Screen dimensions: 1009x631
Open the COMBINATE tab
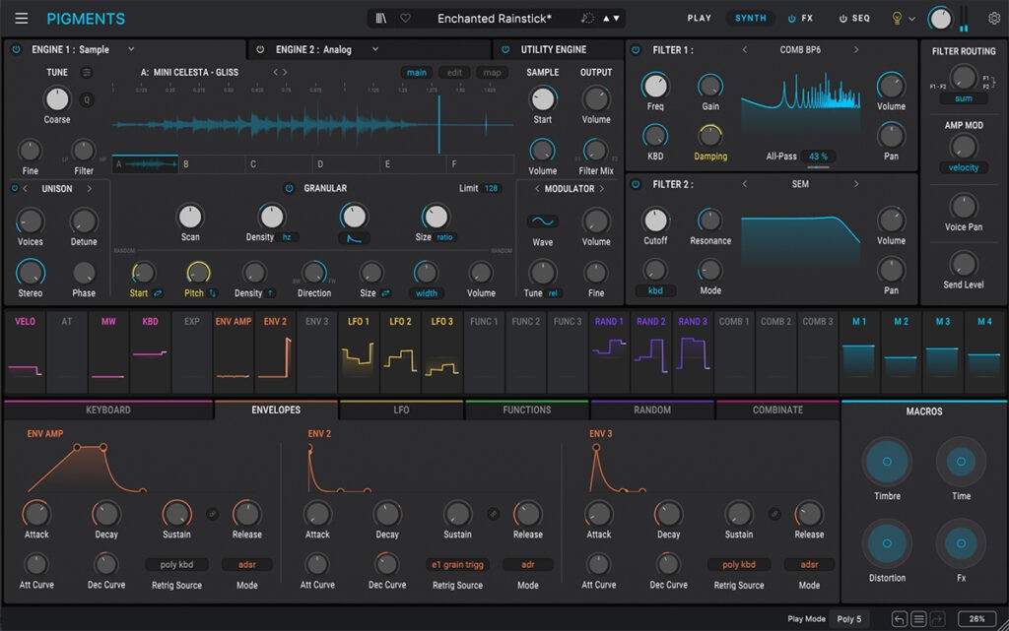pos(777,410)
